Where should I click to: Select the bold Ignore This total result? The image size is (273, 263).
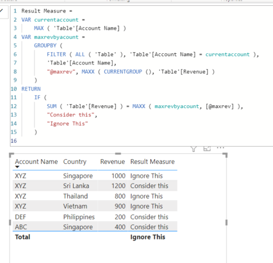click(x=147, y=237)
